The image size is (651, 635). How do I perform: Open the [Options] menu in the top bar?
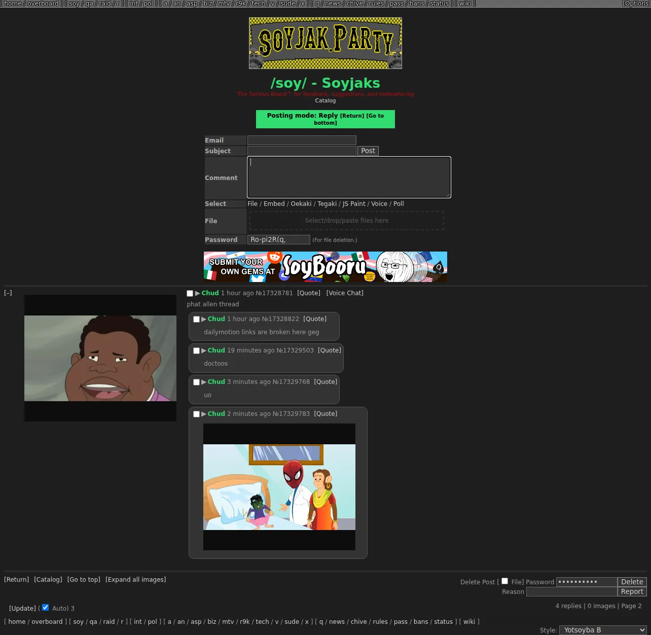[636, 4]
